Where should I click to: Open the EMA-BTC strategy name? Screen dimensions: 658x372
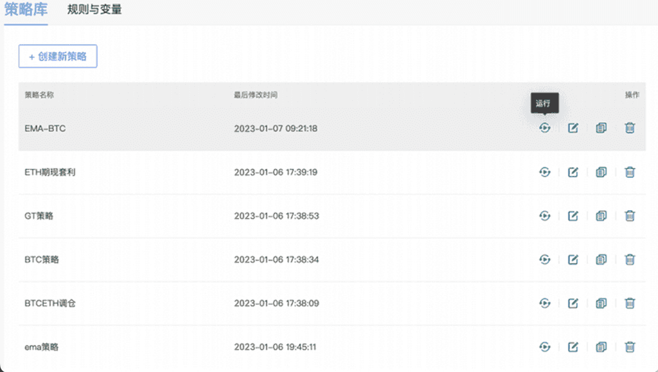tap(45, 128)
